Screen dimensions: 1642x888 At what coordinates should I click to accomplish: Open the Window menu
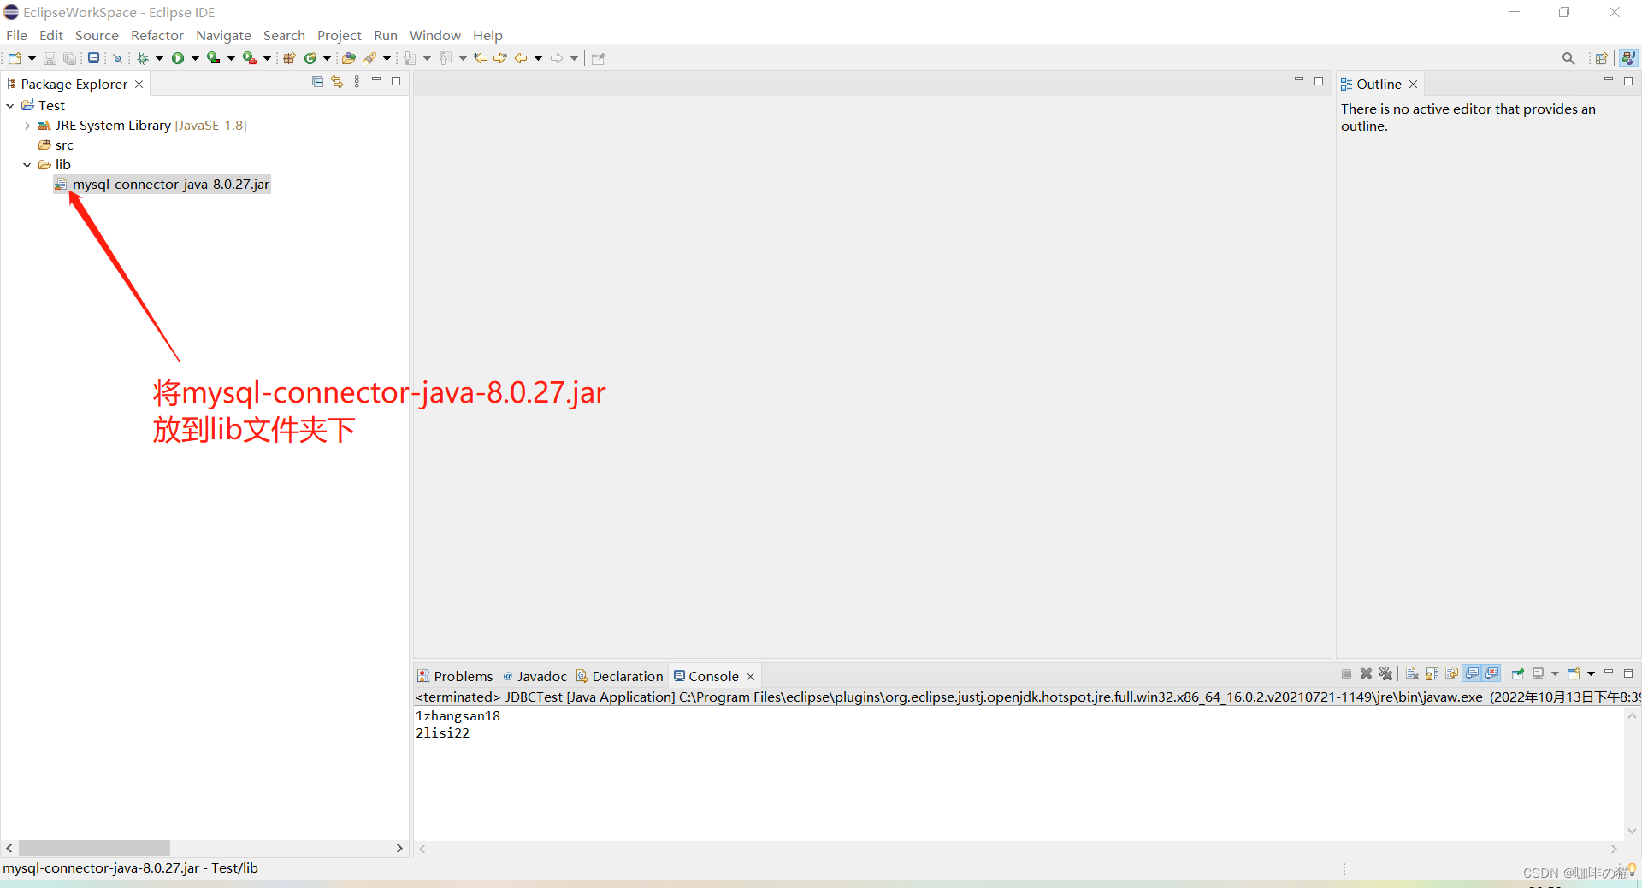pos(434,35)
